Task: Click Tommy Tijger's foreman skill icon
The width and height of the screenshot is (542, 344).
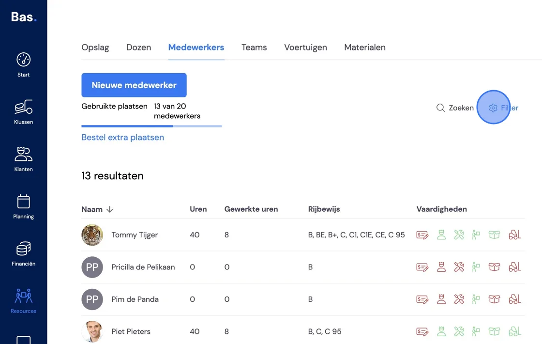Action: pos(441,235)
